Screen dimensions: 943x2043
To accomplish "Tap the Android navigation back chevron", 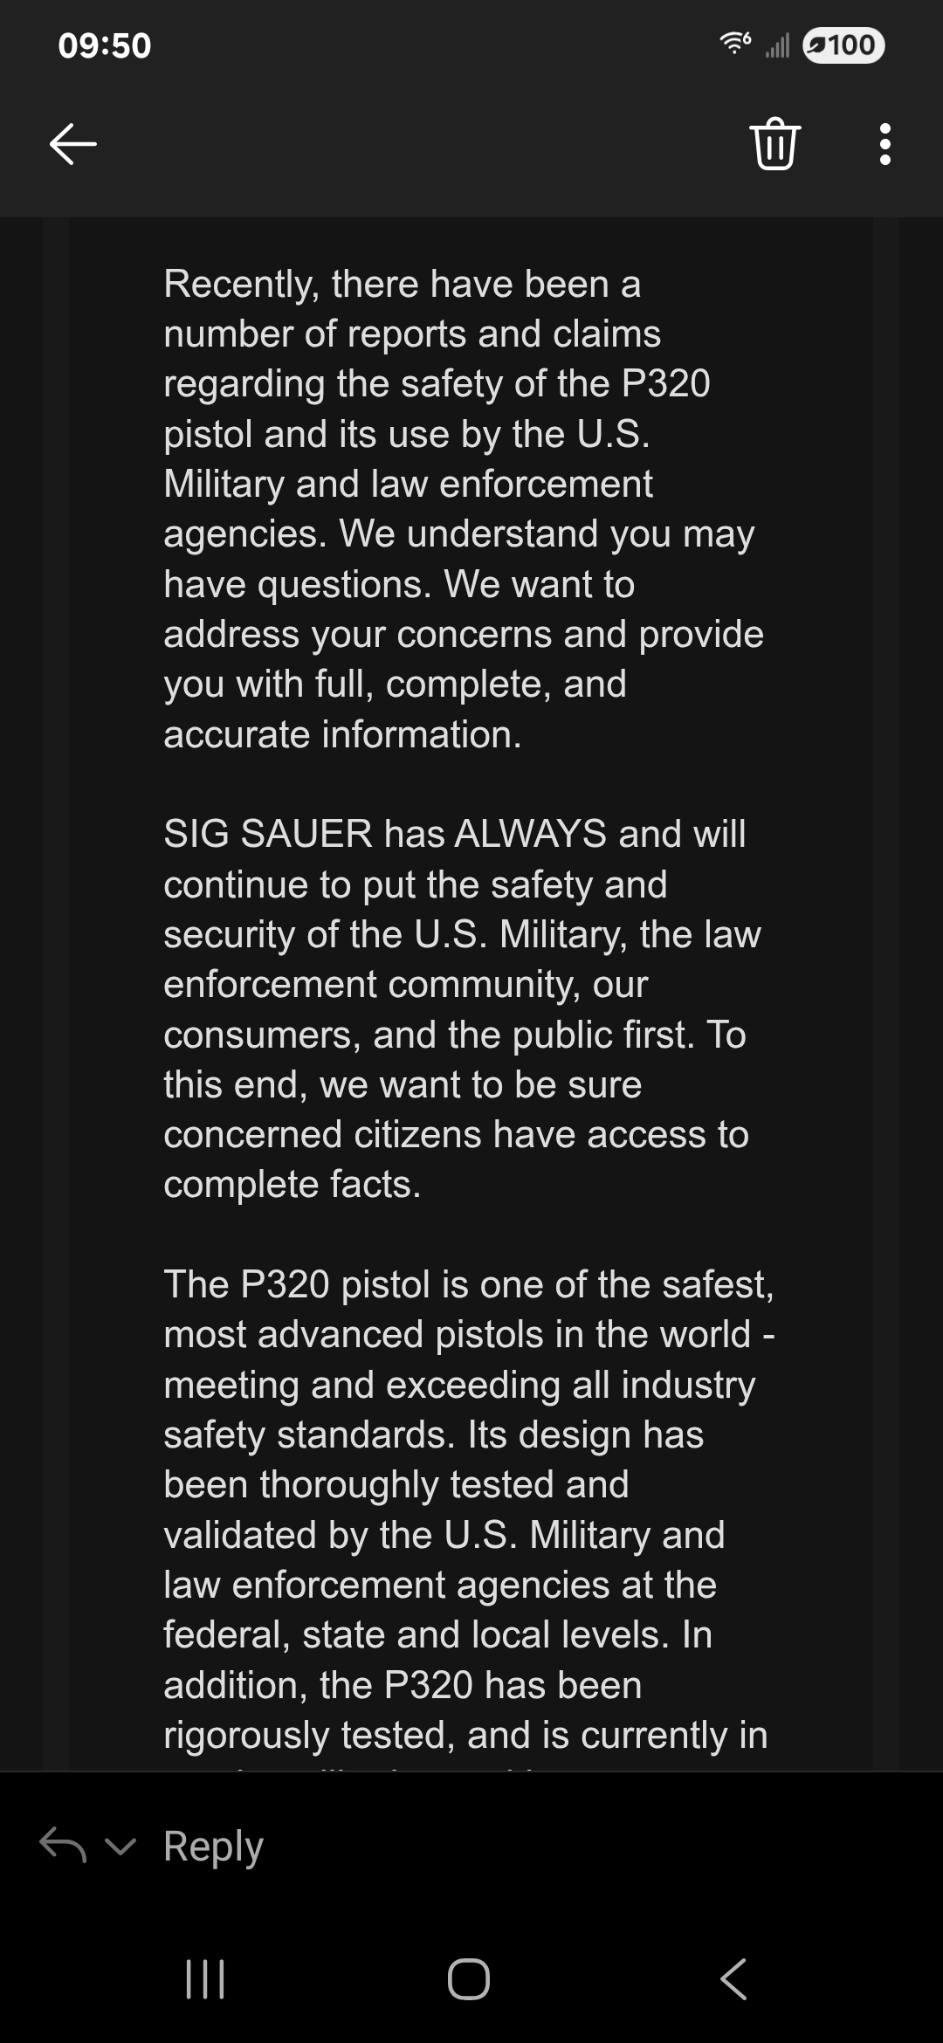I will tap(733, 1978).
